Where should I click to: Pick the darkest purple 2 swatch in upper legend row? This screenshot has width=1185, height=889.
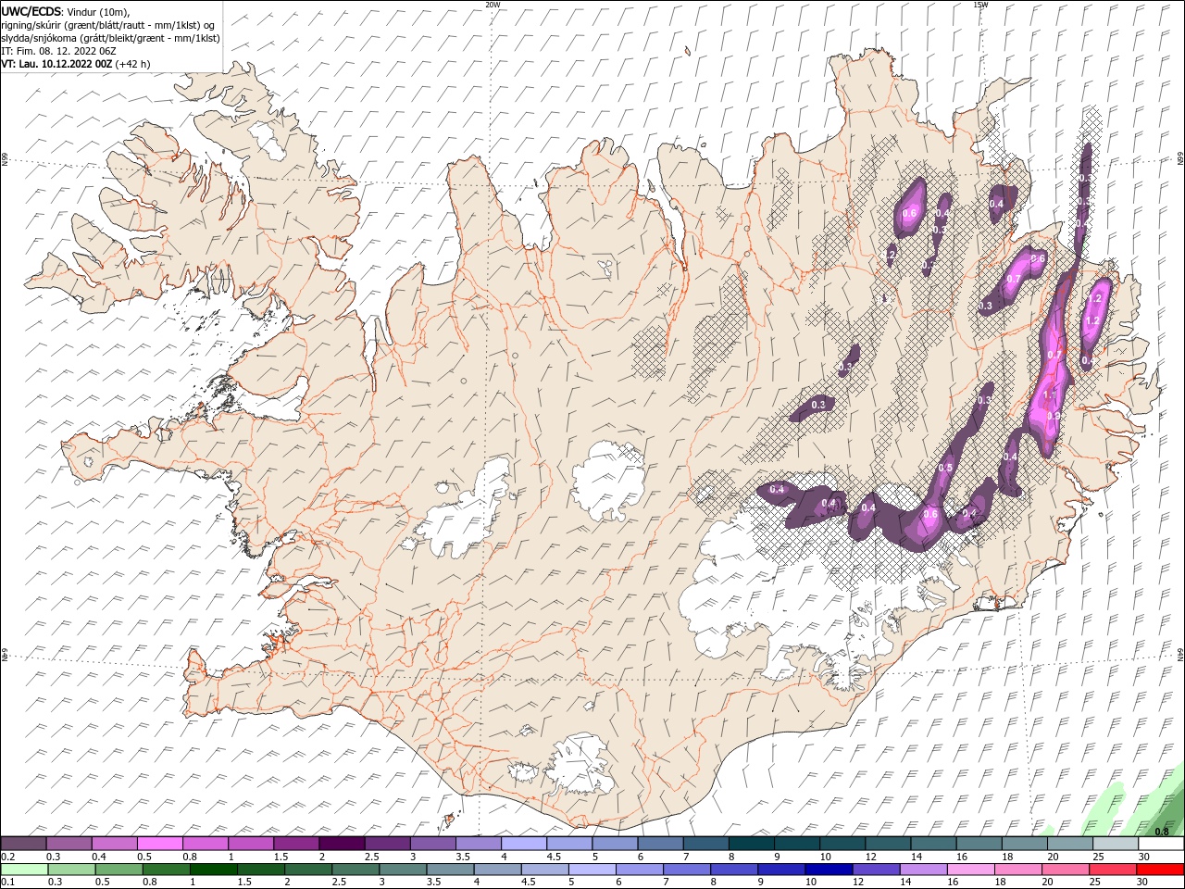(342, 844)
